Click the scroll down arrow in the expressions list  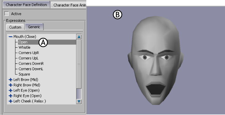coord(79,101)
